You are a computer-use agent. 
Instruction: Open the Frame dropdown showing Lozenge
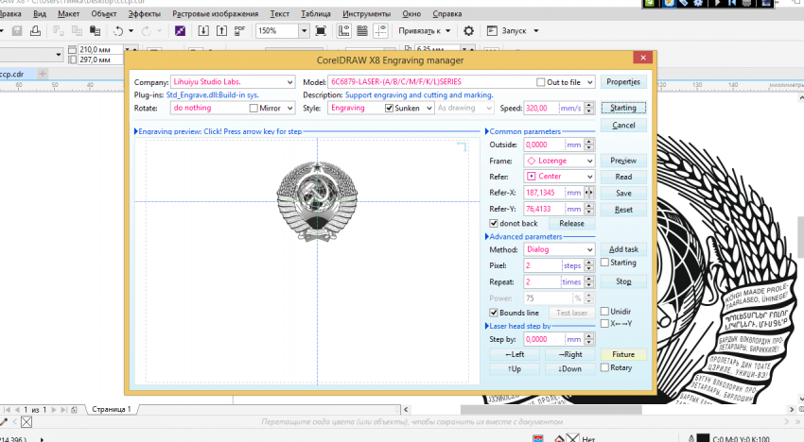tap(589, 161)
